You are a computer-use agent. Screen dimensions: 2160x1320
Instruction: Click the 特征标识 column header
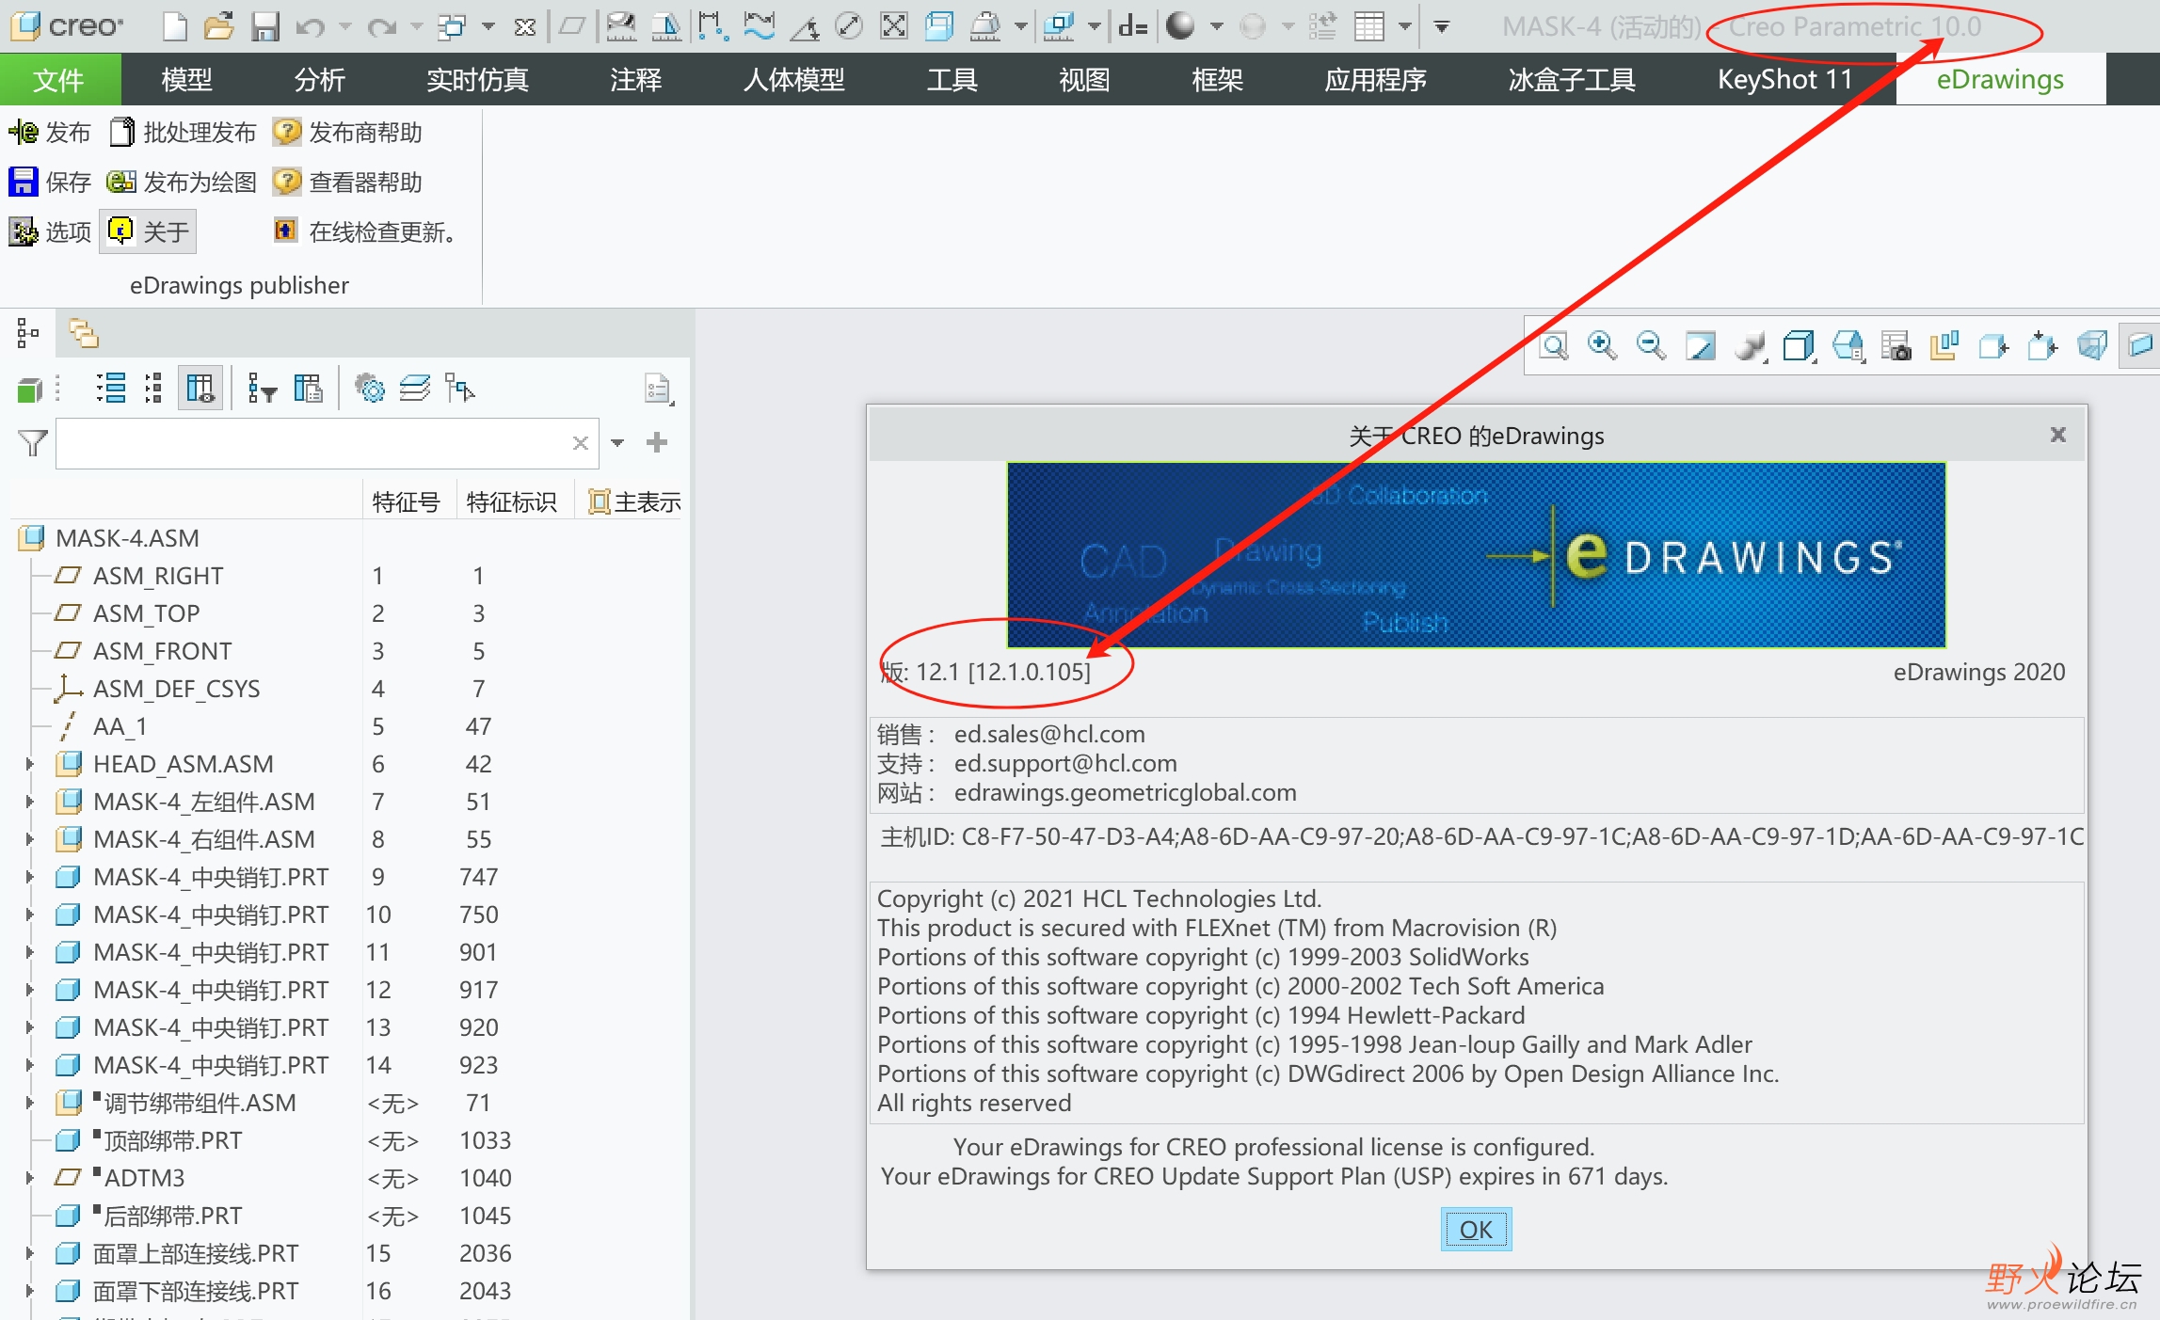[511, 502]
